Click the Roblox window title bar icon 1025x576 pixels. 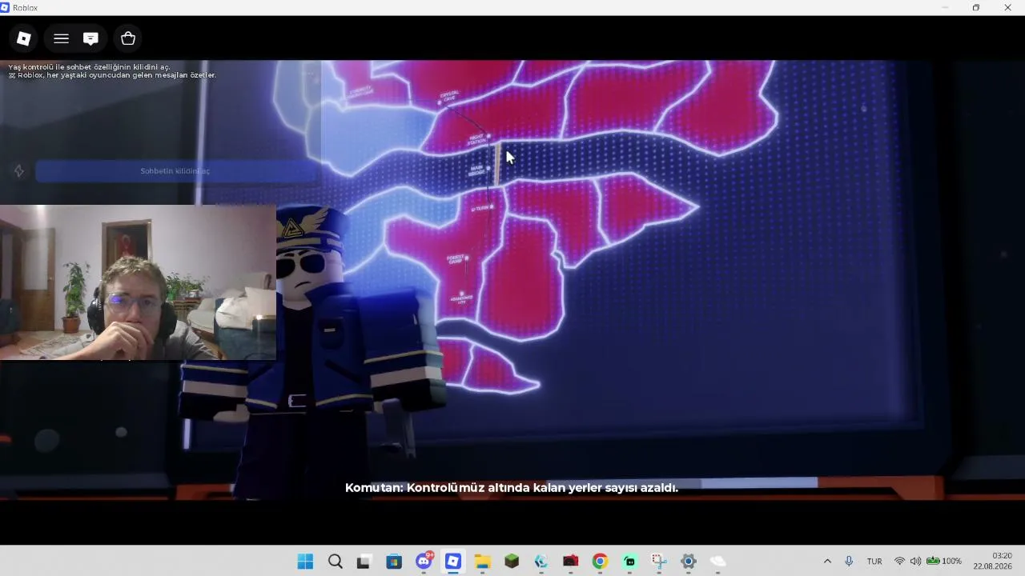click(x=6, y=7)
